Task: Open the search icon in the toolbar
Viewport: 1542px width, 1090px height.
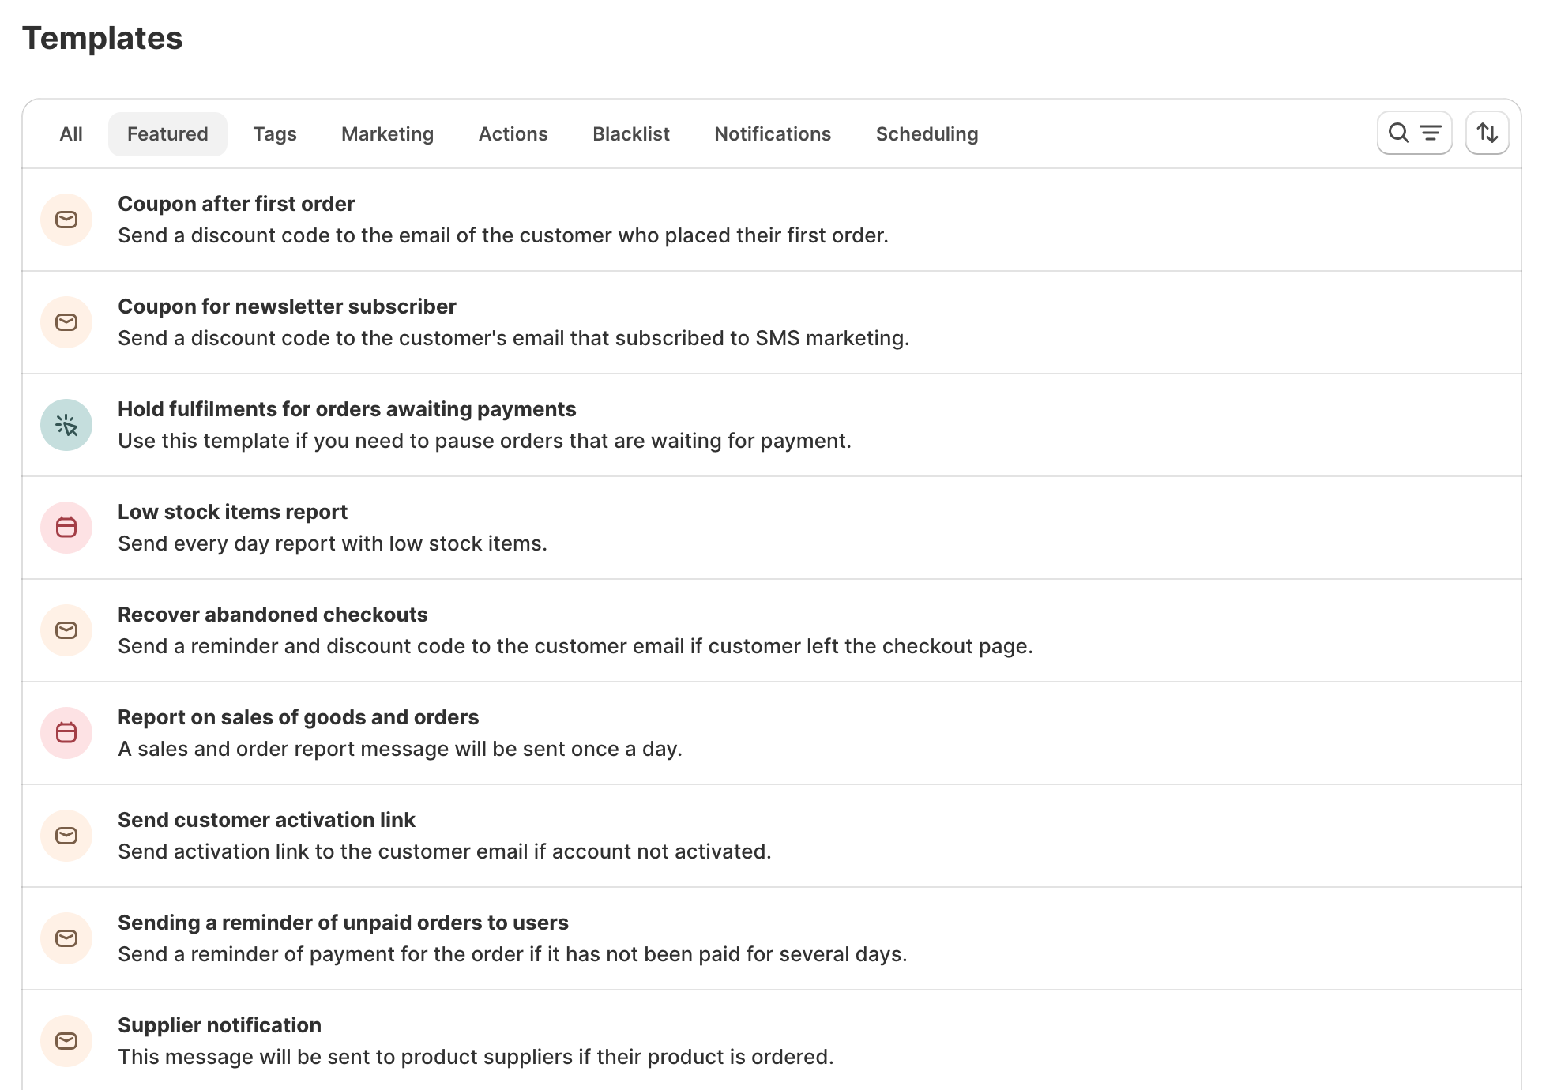Action: 1398,133
